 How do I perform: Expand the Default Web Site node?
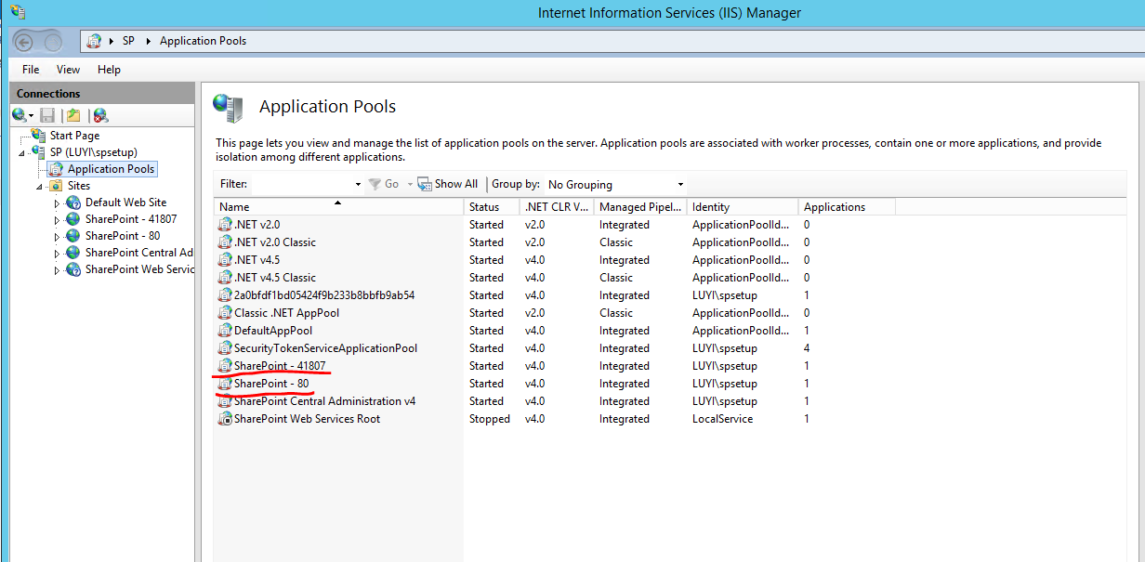click(x=56, y=202)
